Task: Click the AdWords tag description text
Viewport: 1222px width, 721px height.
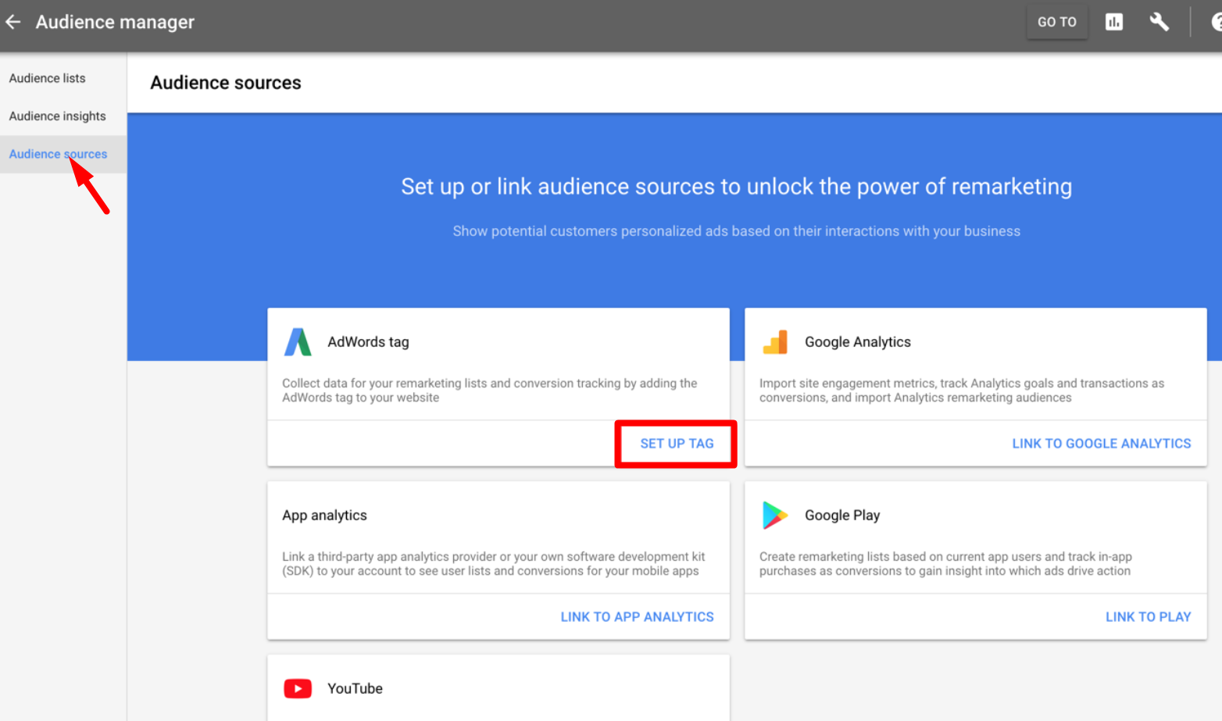Action: coord(490,391)
